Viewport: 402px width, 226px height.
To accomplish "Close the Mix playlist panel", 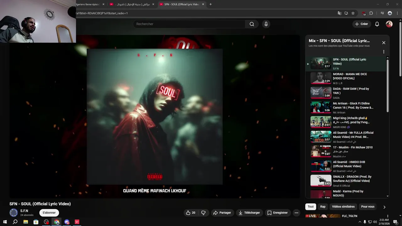I will click(x=383, y=43).
